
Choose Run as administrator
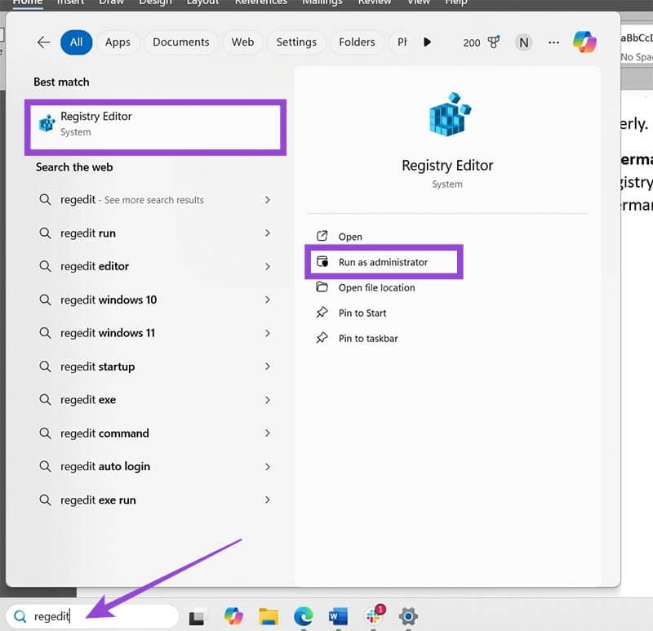click(x=384, y=262)
